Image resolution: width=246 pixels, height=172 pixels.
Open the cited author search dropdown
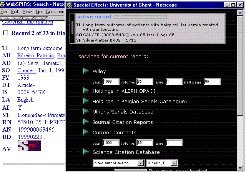tap(140, 163)
